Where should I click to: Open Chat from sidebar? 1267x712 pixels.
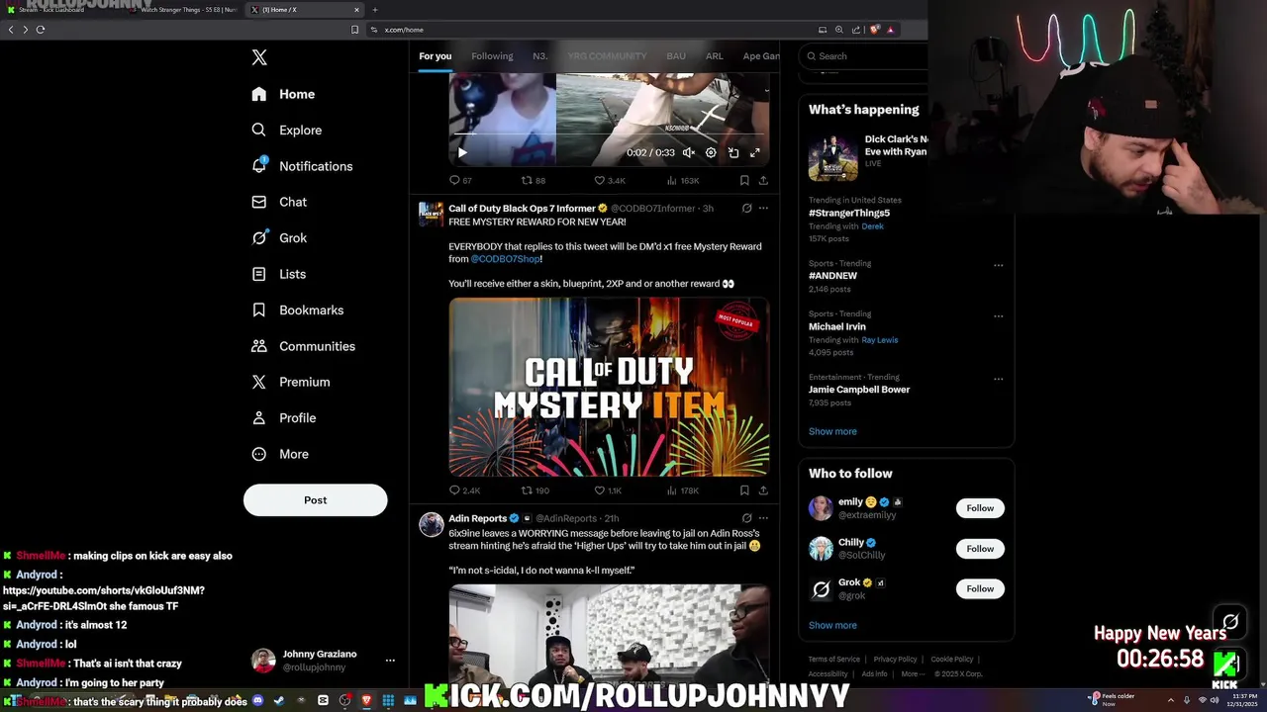(x=279, y=202)
